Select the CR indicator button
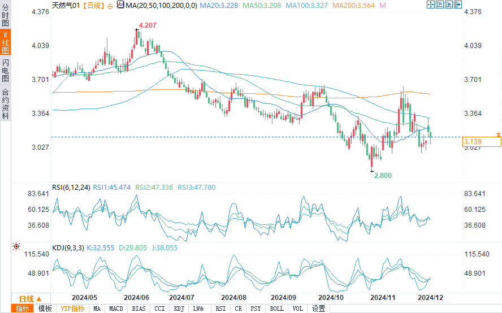The width and height of the screenshot is (502, 313). coord(238,308)
